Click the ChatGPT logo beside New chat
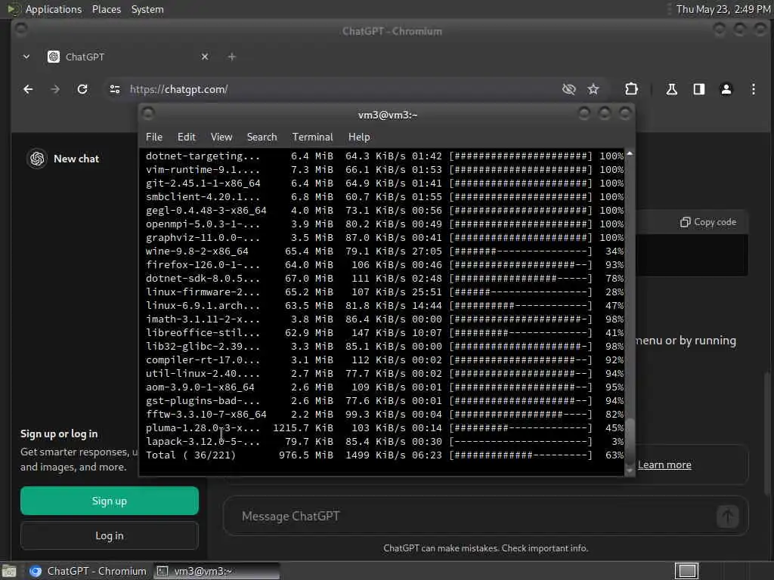 [x=37, y=159]
